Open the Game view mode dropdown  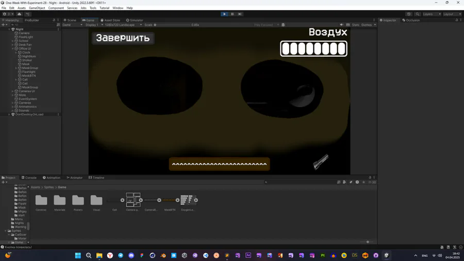[73, 25]
